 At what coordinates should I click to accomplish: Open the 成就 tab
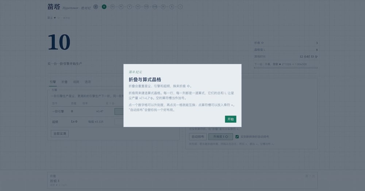(76, 82)
